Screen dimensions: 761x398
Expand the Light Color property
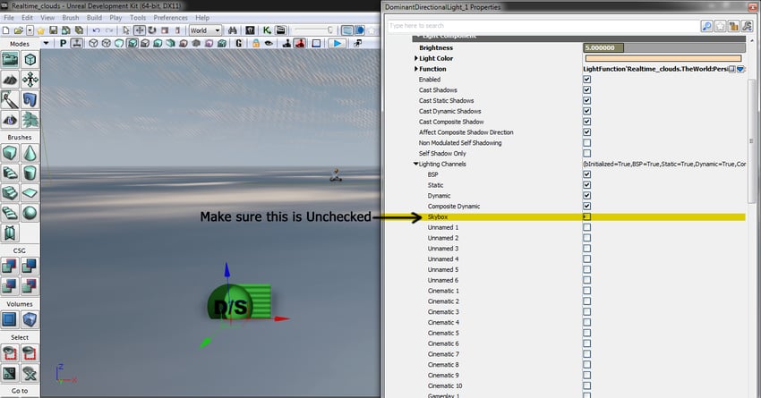[416, 58]
